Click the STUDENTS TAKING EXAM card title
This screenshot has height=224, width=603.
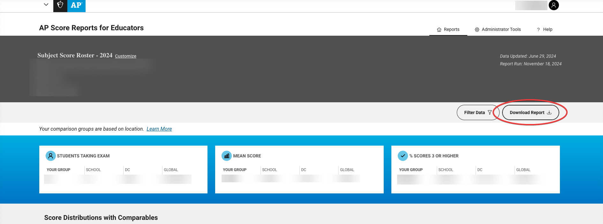pos(83,156)
